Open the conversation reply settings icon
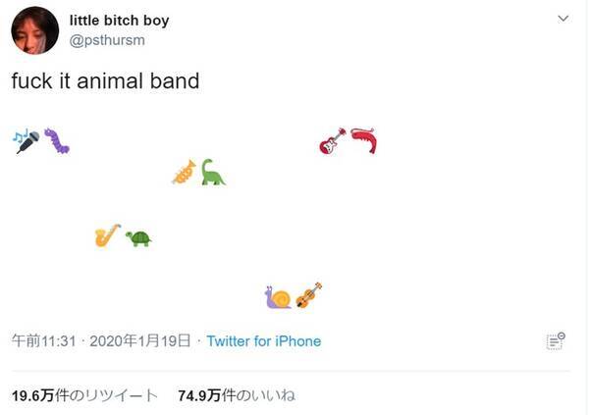Viewport: 589px width, 415px height. point(556,340)
